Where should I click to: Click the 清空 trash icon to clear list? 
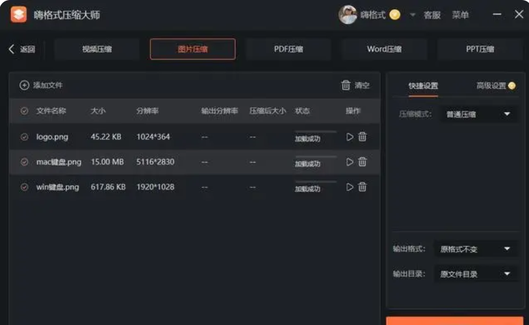coord(346,85)
